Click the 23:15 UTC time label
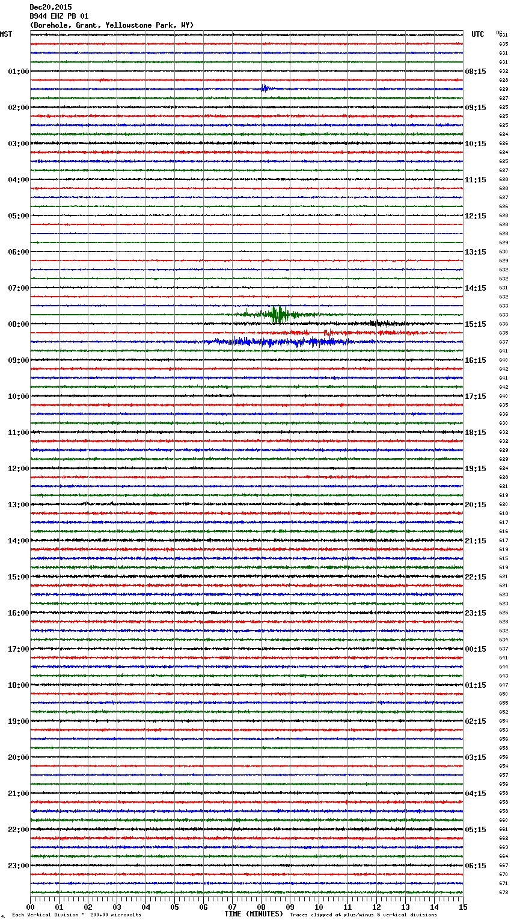Image resolution: width=511 pixels, height=923 pixels. (476, 613)
